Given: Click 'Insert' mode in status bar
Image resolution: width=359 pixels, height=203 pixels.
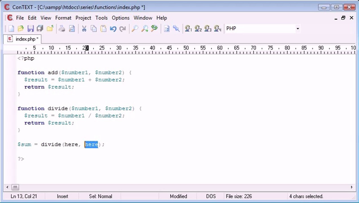Looking at the screenshot, I should click(62, 196).
